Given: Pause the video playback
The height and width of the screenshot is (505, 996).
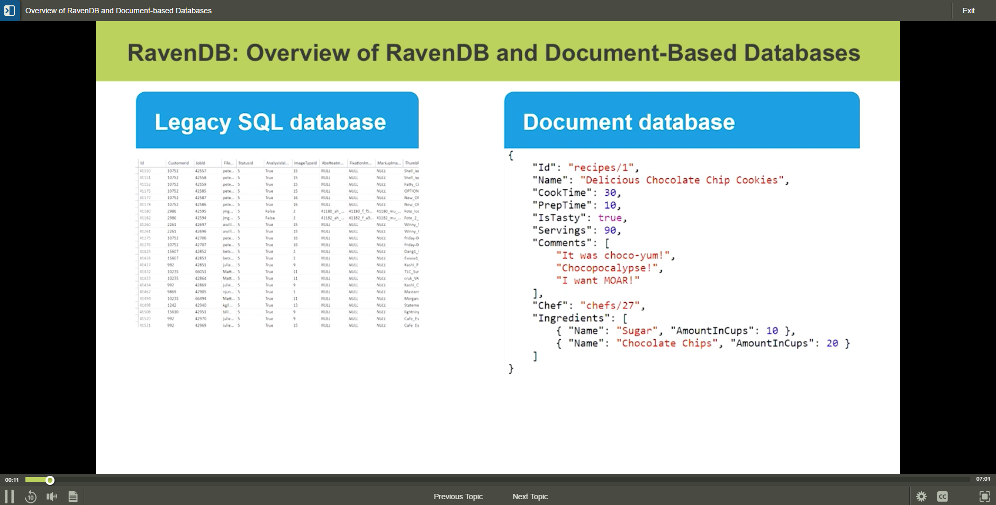Looking at the screenshot, I should [10, 497].
